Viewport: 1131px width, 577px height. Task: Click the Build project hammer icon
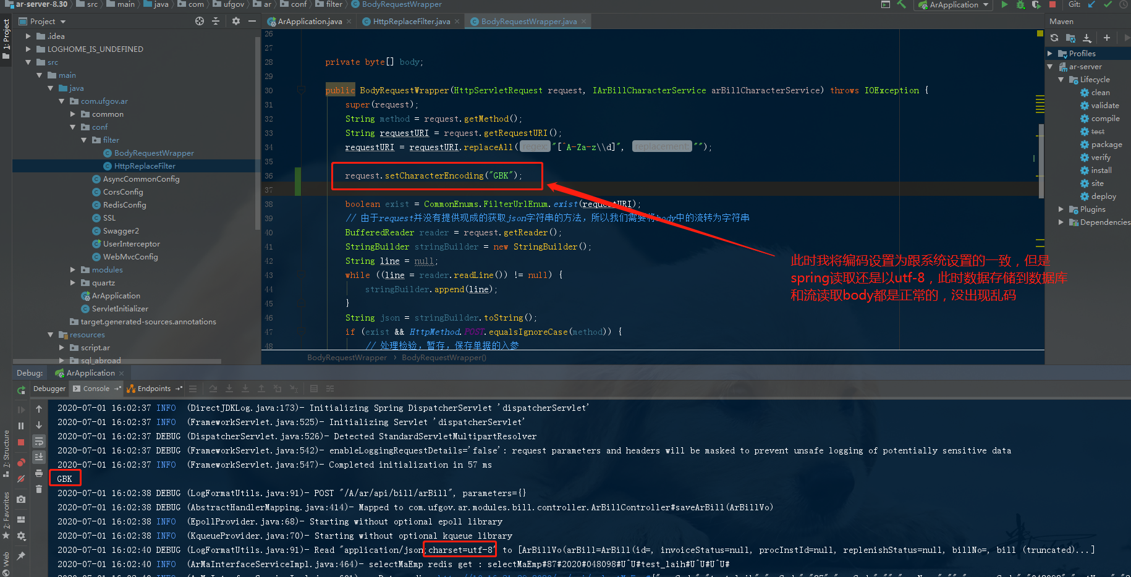click(x=902, y=4)
